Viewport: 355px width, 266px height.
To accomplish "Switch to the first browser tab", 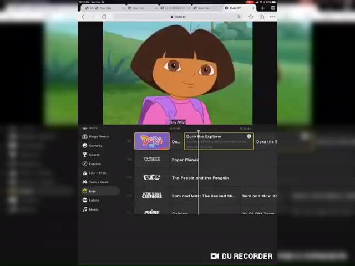I will (104, 8).
